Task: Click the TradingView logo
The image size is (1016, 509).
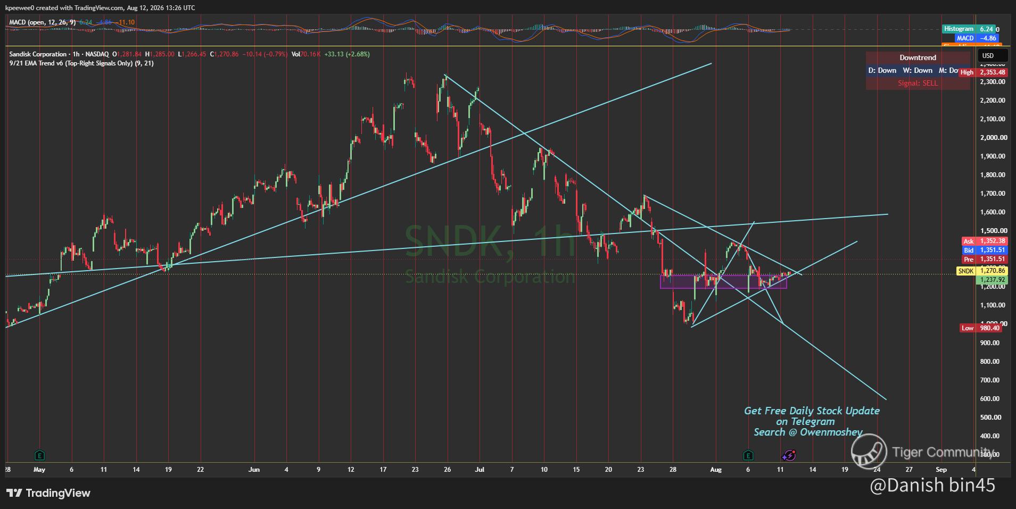Action: pos(48,493)
